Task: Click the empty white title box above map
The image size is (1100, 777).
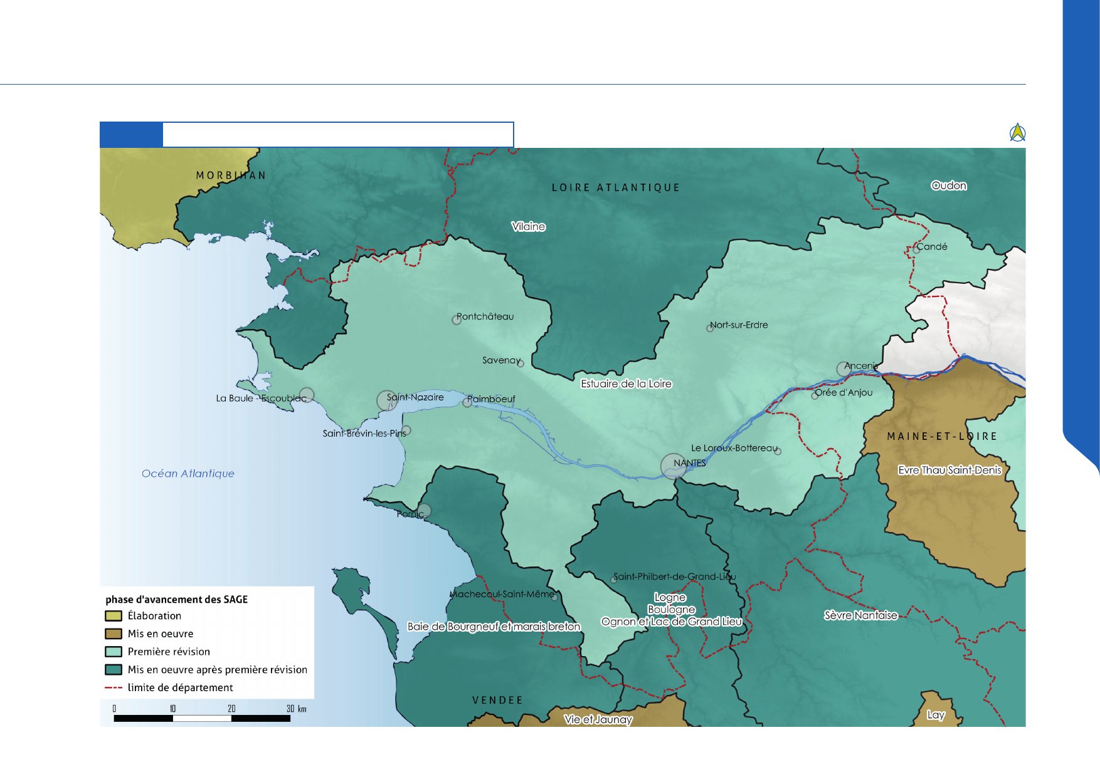Action: point(337,135)
